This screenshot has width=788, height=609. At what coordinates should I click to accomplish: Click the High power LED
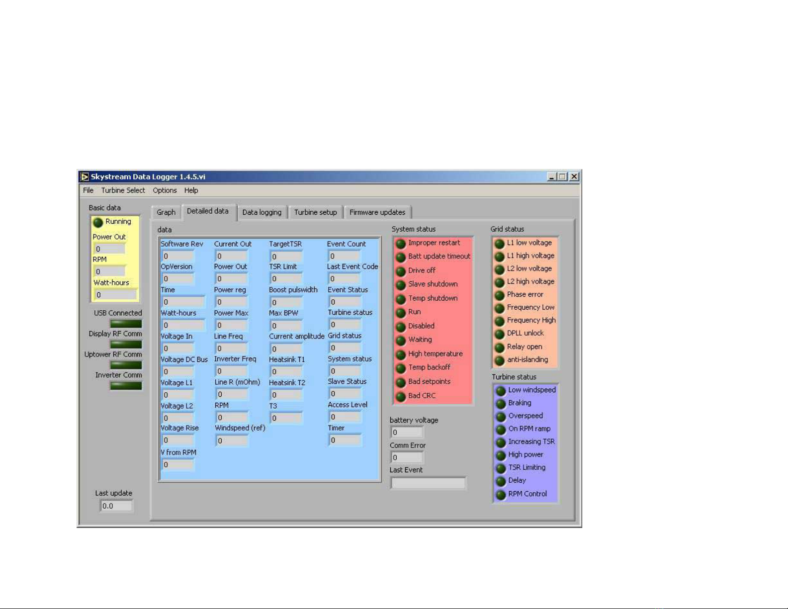[501, 455]
